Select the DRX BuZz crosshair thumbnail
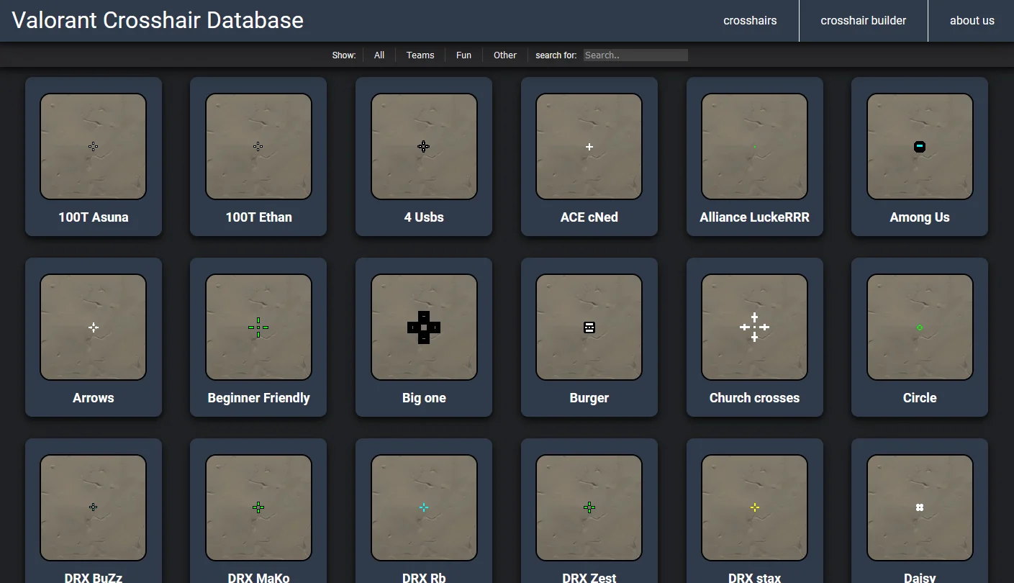Viewport: 1014px width, 583px height. 93,507
